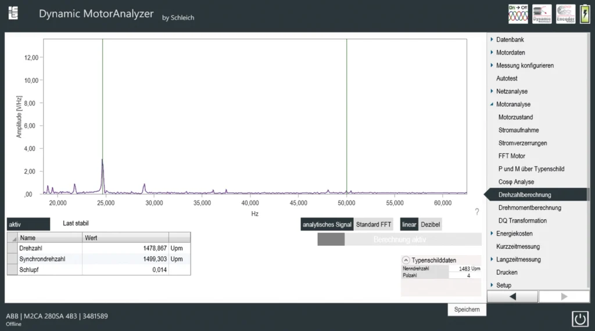595x331 pixels.
Task: Expand the Datenbank menu section
Action: [510, 39]
